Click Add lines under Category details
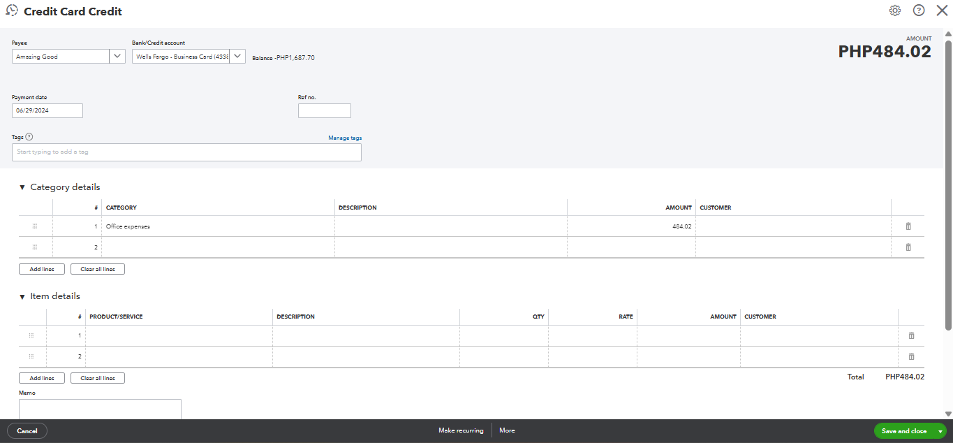 pos(42,269)
